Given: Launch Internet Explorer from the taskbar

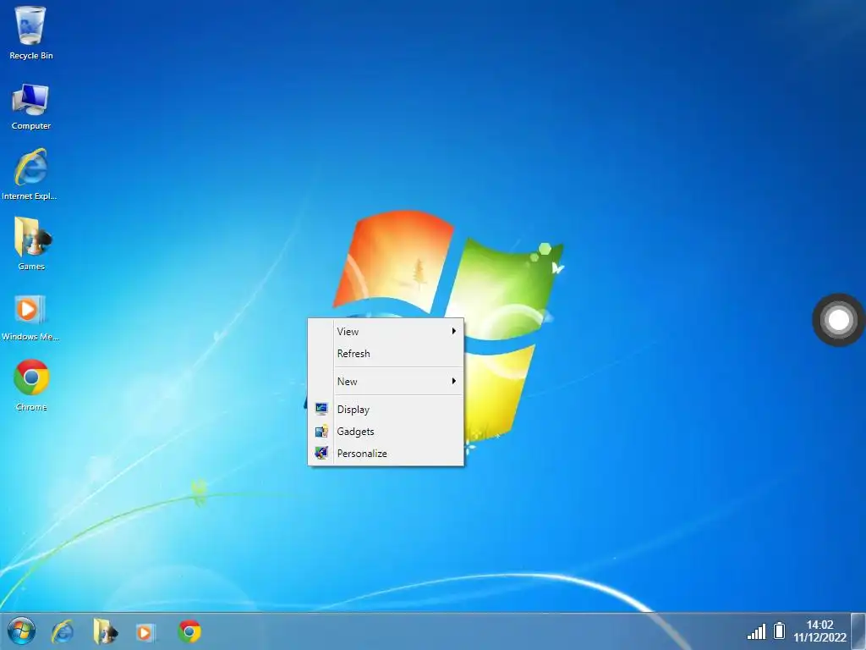Looking at the screenshot, I should point(63,631).
